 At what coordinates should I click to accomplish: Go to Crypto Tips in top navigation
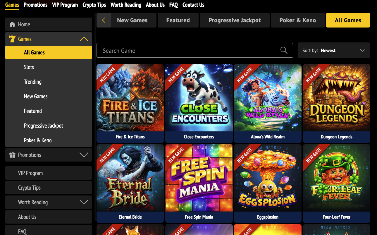click(94, 5)
